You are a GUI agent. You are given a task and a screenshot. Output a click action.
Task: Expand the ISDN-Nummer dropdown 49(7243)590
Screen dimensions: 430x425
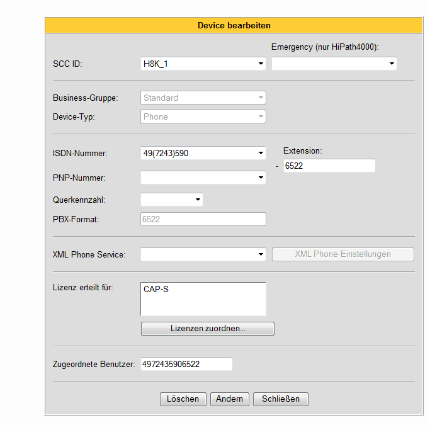click(x=203, y=153)
